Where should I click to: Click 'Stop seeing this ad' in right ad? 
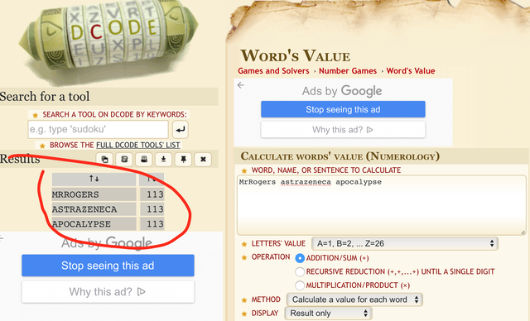343,109
